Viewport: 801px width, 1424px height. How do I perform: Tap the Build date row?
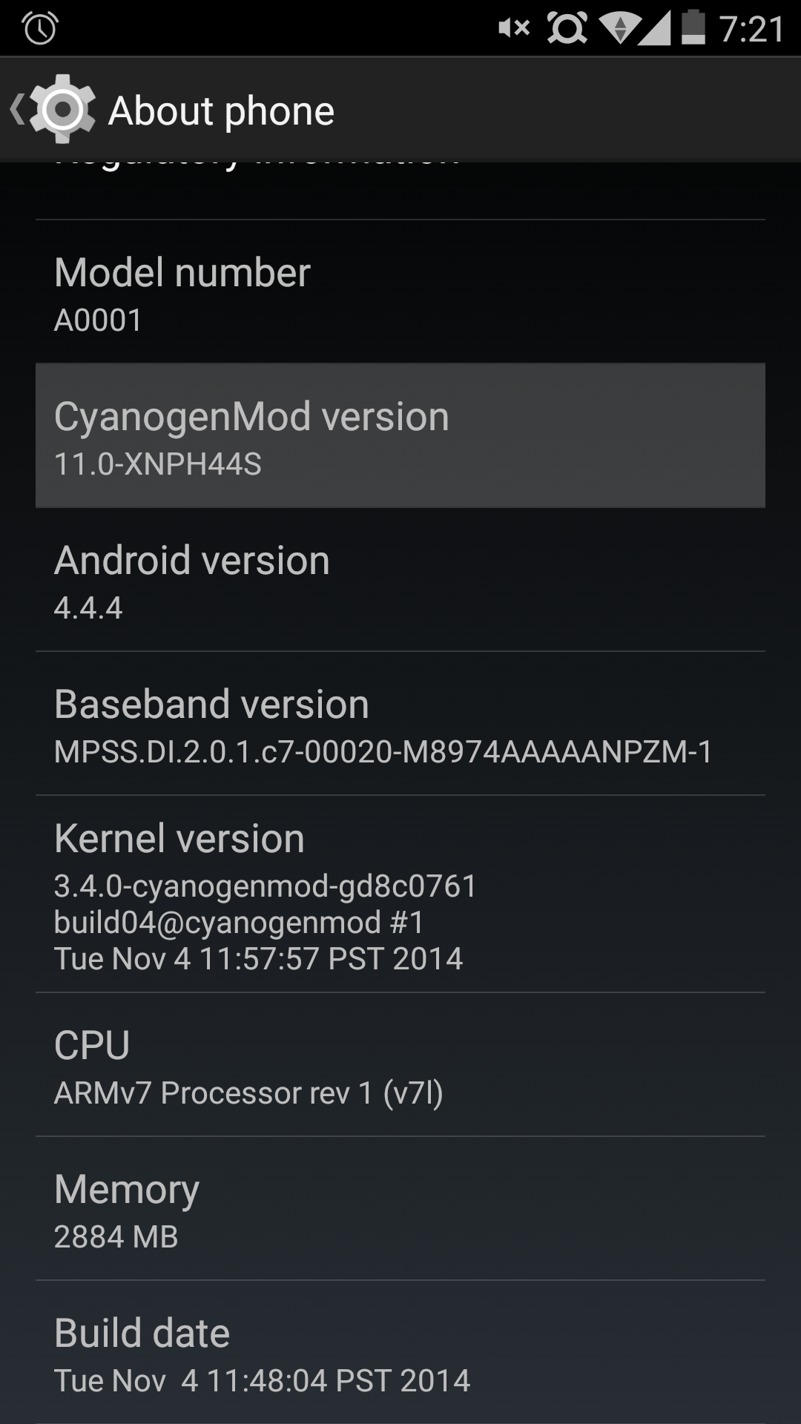tap(400, 1352)
